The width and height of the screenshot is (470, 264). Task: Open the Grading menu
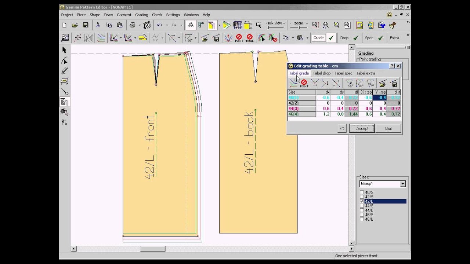(141, 15)
